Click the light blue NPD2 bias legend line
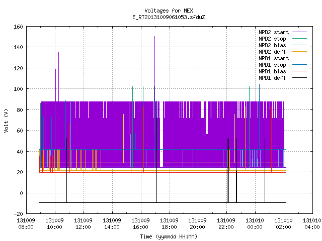 299,45
